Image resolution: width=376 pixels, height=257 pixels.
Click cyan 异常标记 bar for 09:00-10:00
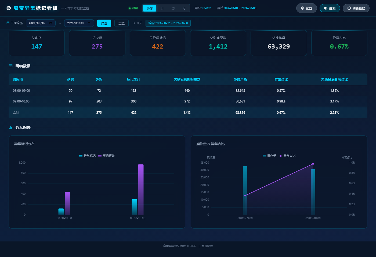[x=134, y=207]
